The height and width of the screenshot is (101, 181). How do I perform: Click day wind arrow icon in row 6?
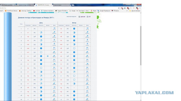[54, 48]
